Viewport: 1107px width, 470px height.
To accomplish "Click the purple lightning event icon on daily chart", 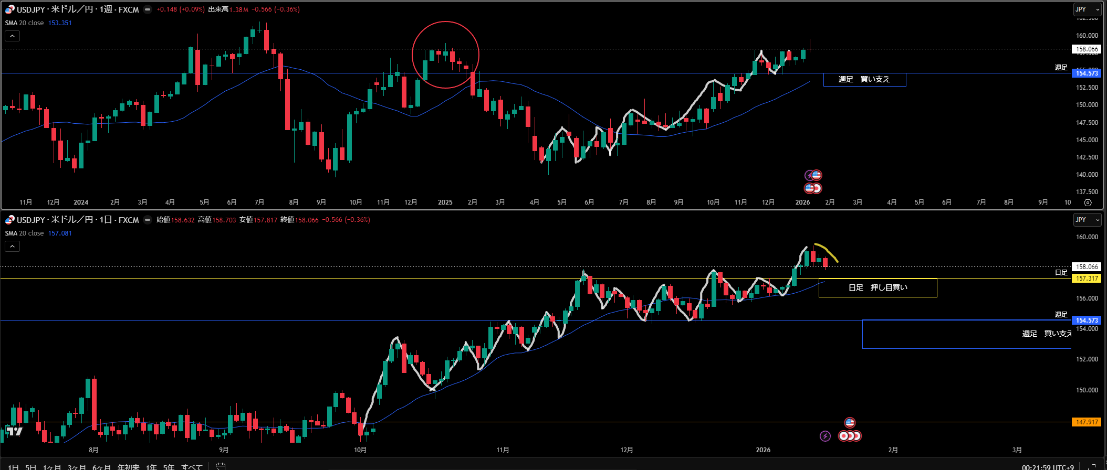I will click(x=825, y=436).
